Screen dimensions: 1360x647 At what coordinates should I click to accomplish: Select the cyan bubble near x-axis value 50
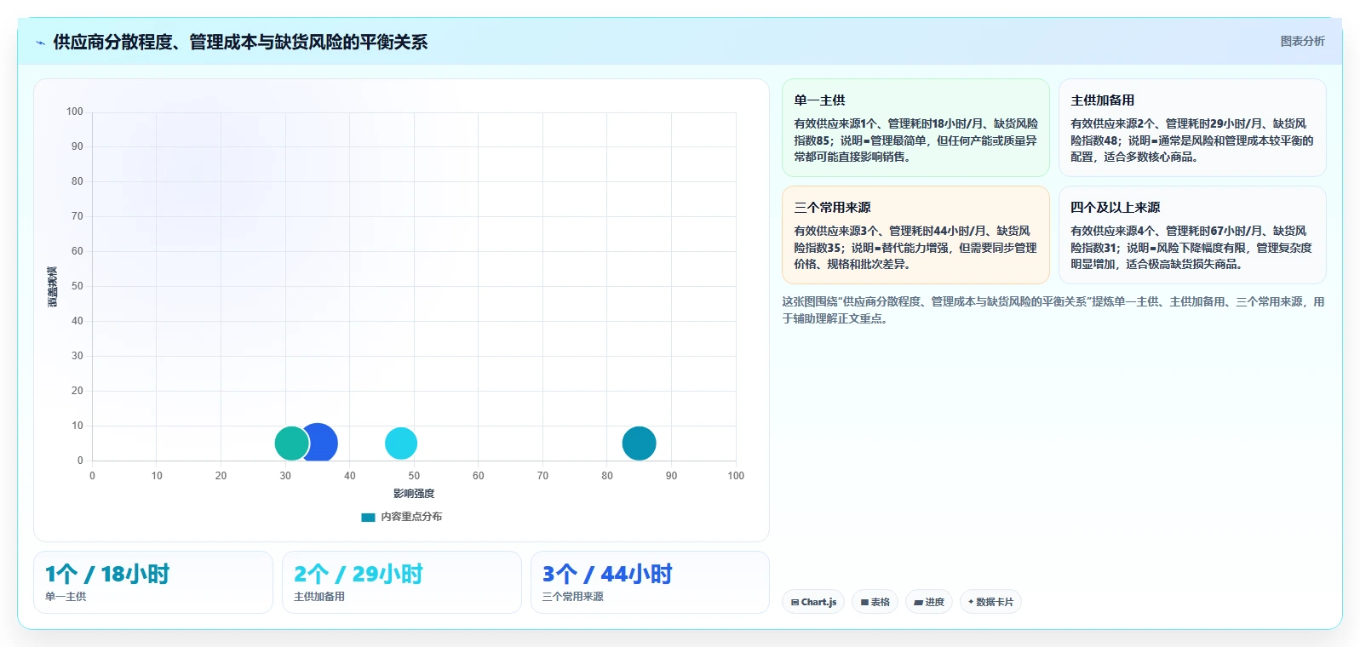(401, 443)
